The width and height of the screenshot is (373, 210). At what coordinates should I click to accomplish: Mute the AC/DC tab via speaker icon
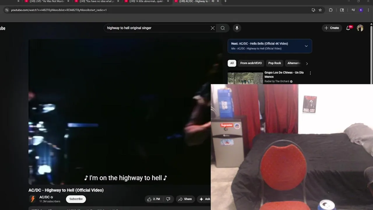tap(213, 1)
